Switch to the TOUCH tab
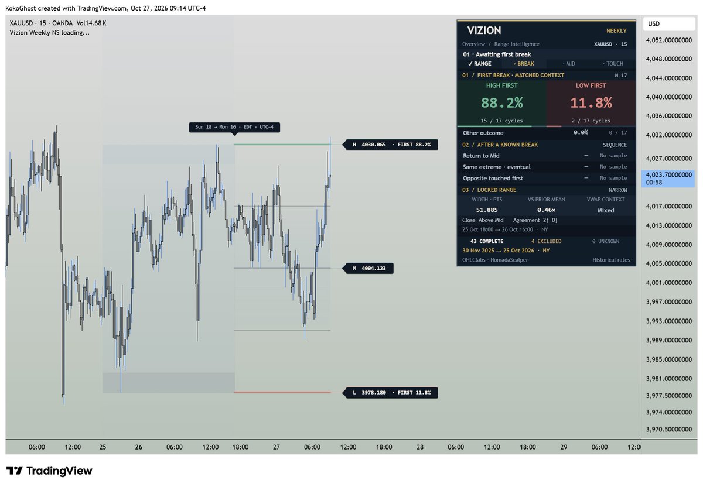Screen dimensions: 703x487 point(613,63)
